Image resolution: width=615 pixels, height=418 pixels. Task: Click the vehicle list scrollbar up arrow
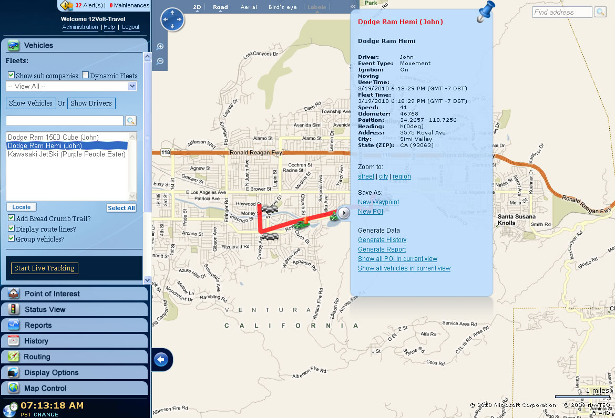click(132, 137)
